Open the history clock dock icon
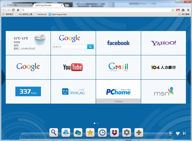Image resolution: width=192 pixels, height=141 pixels. pos(102,132)
